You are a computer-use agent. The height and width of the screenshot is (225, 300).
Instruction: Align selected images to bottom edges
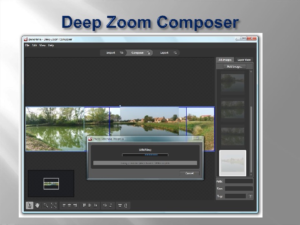(95, 205)
